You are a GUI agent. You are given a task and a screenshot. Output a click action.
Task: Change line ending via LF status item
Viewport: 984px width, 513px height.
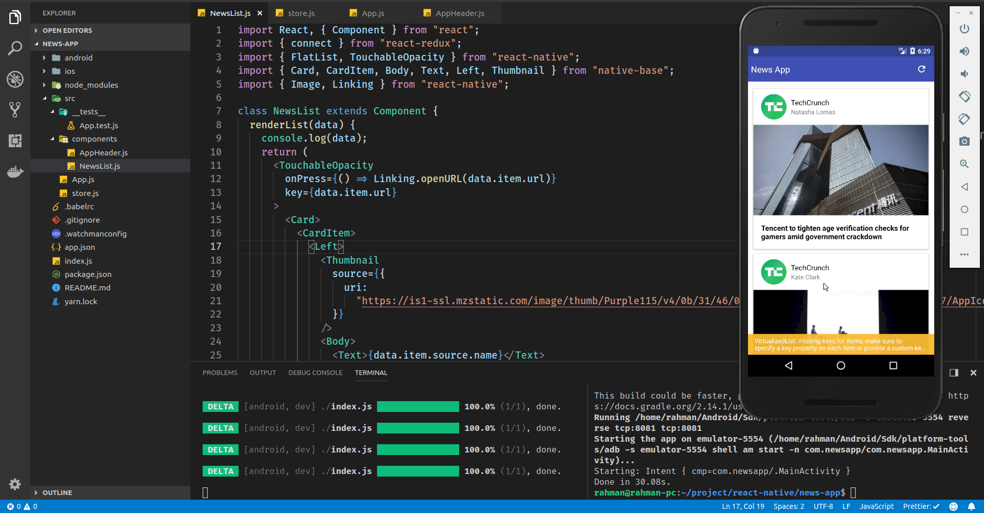(846, 506)
